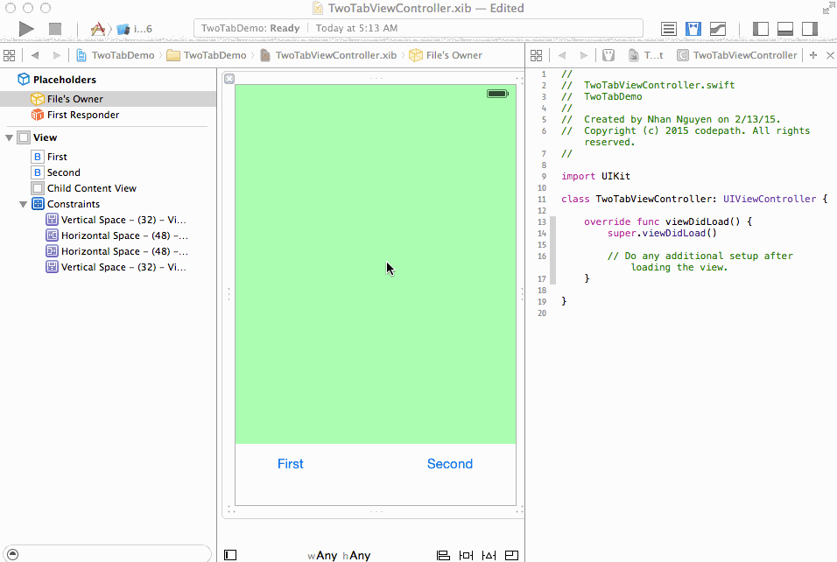Toggle the Utilities pane visibility
This screenshot has width=837, height=562.
pyautogui.click(x=810, y=29)
